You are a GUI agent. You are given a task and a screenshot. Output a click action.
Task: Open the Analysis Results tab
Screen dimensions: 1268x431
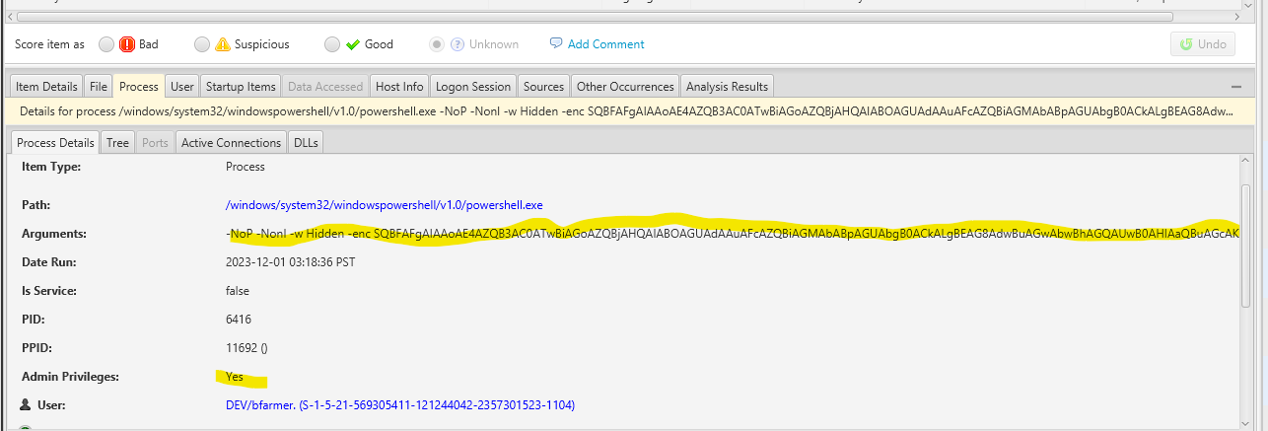(x=727, y=87)
